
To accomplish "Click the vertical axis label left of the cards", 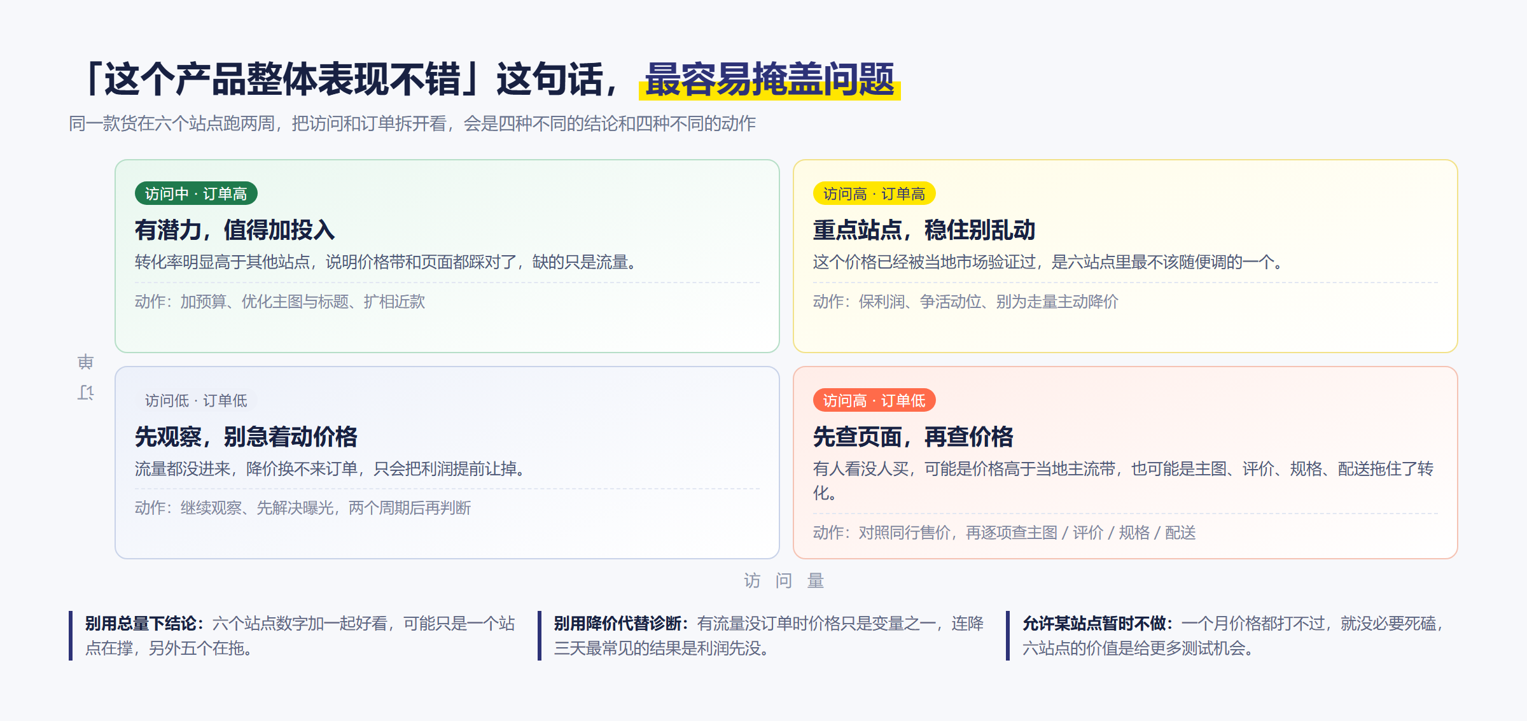I will 86,378.
